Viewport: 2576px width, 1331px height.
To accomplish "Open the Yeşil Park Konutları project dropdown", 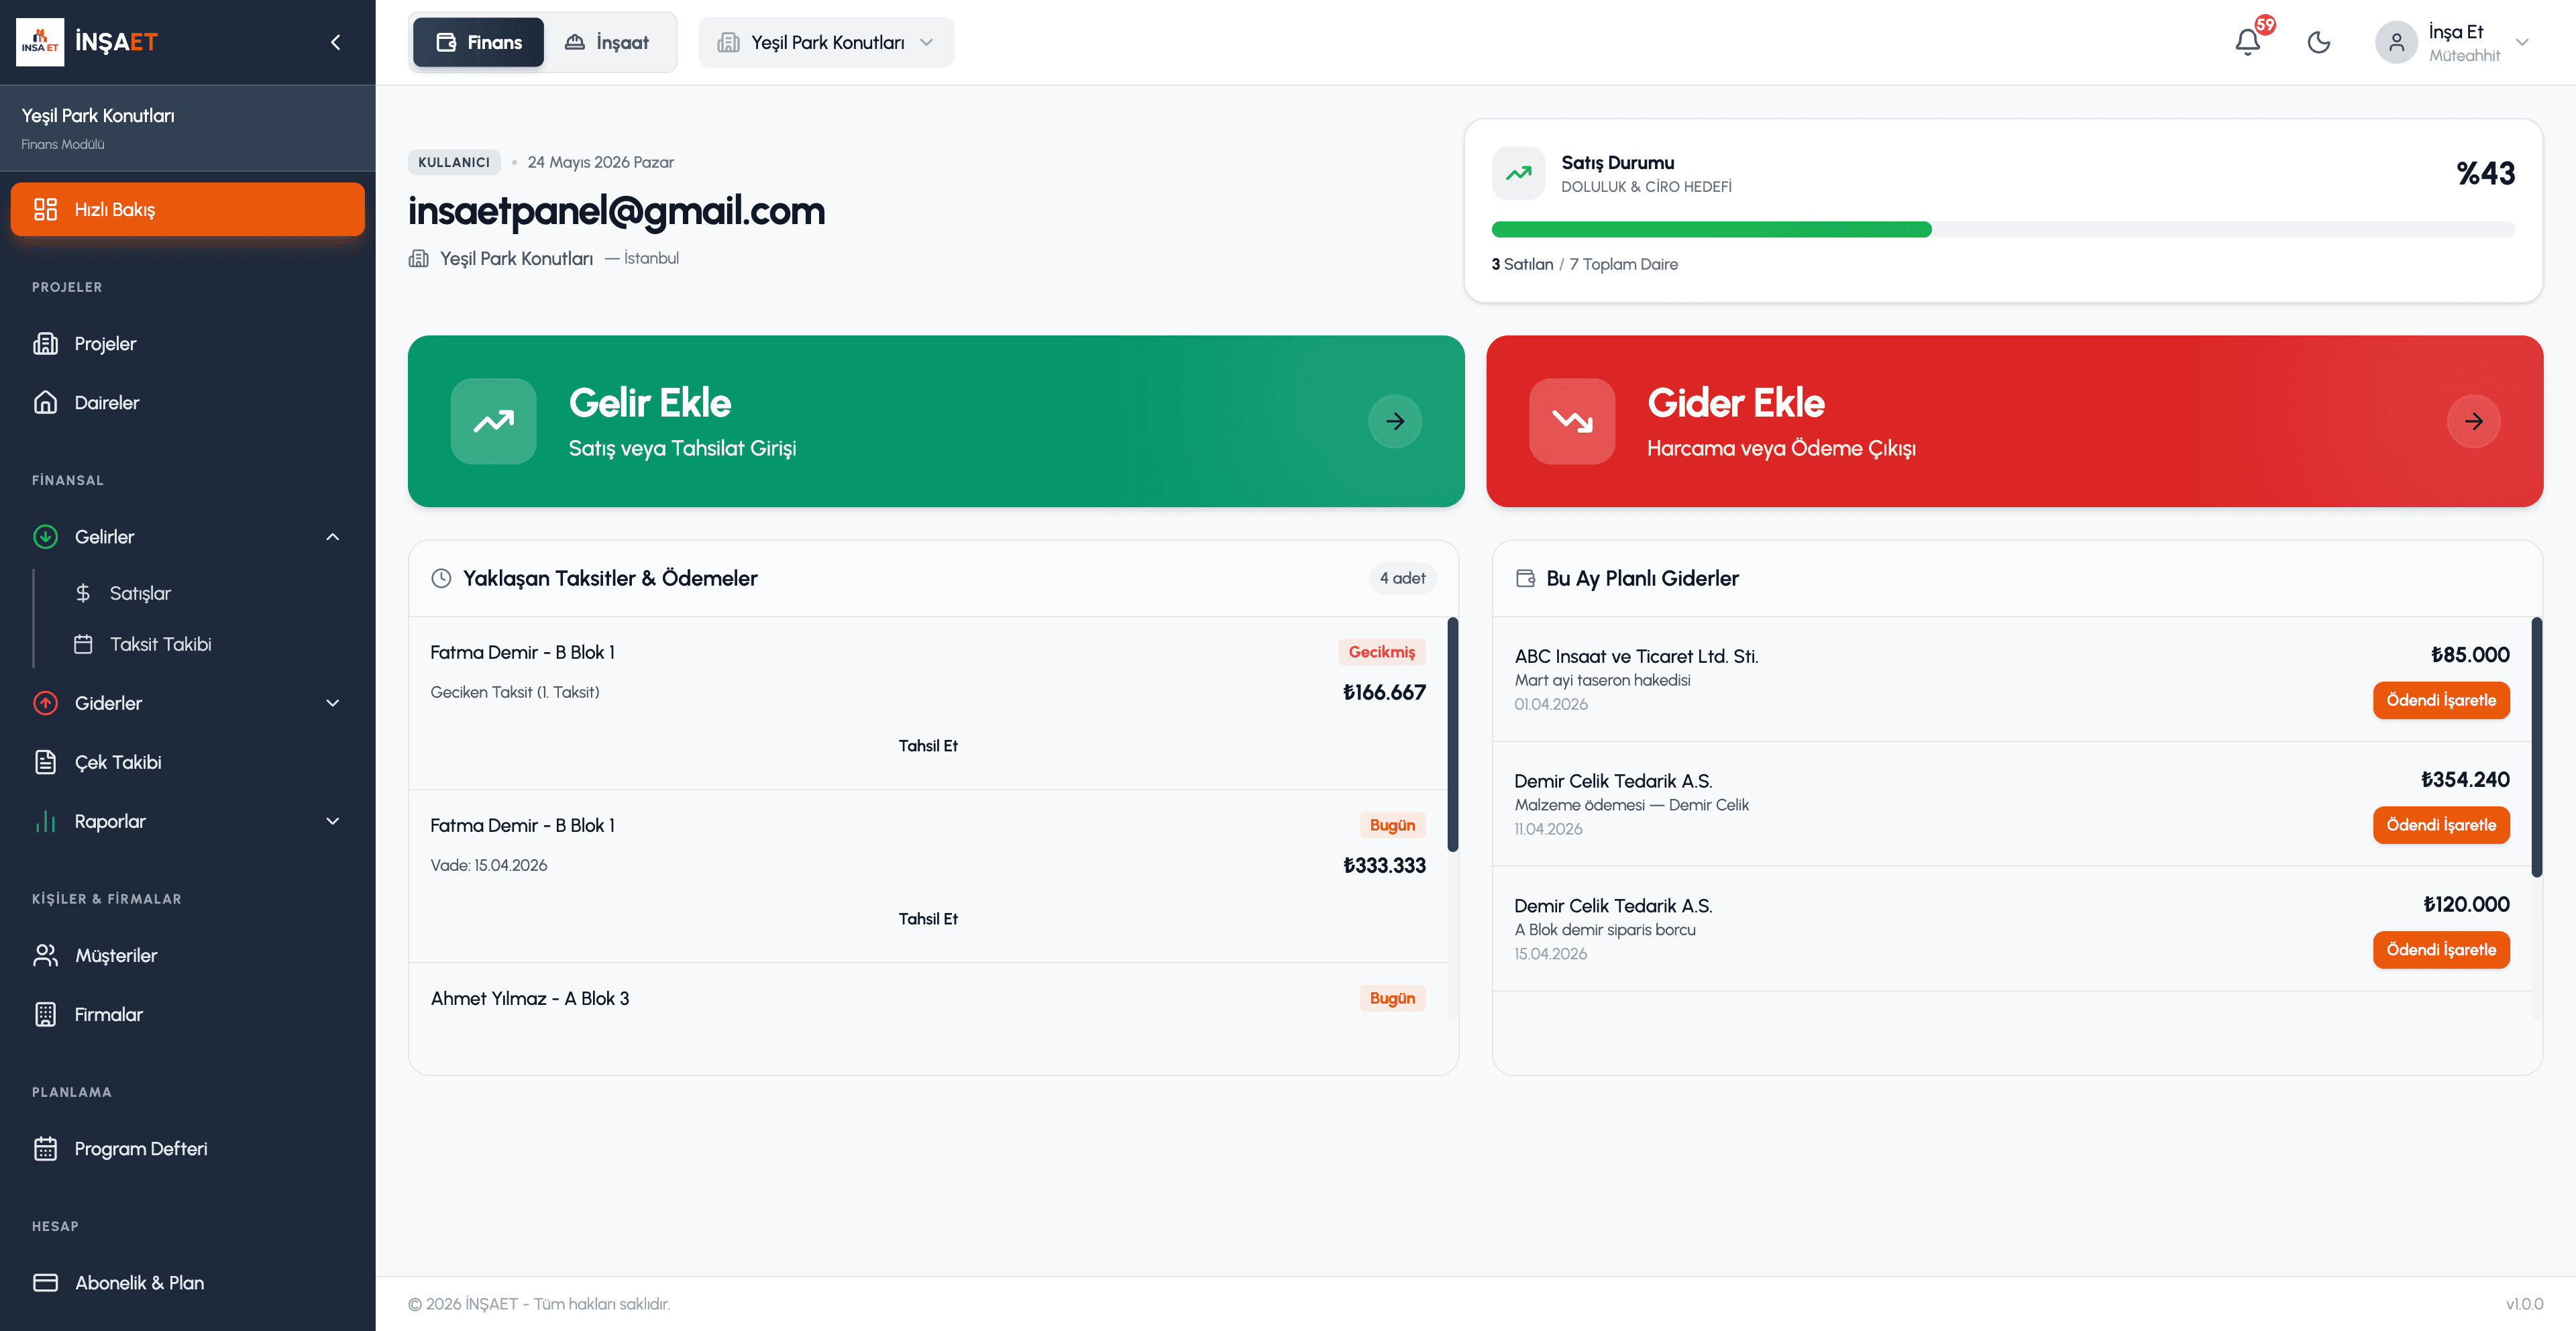I will 826,42.
